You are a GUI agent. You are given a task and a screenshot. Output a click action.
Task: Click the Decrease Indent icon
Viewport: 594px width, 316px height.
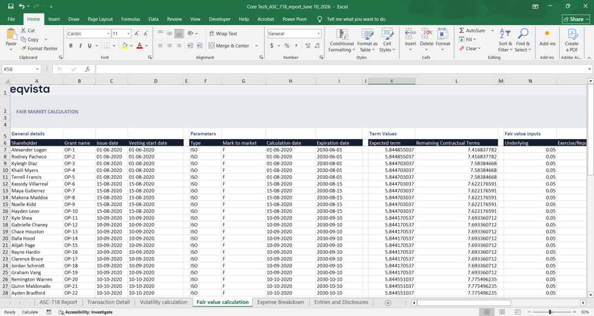click(190, 46)
